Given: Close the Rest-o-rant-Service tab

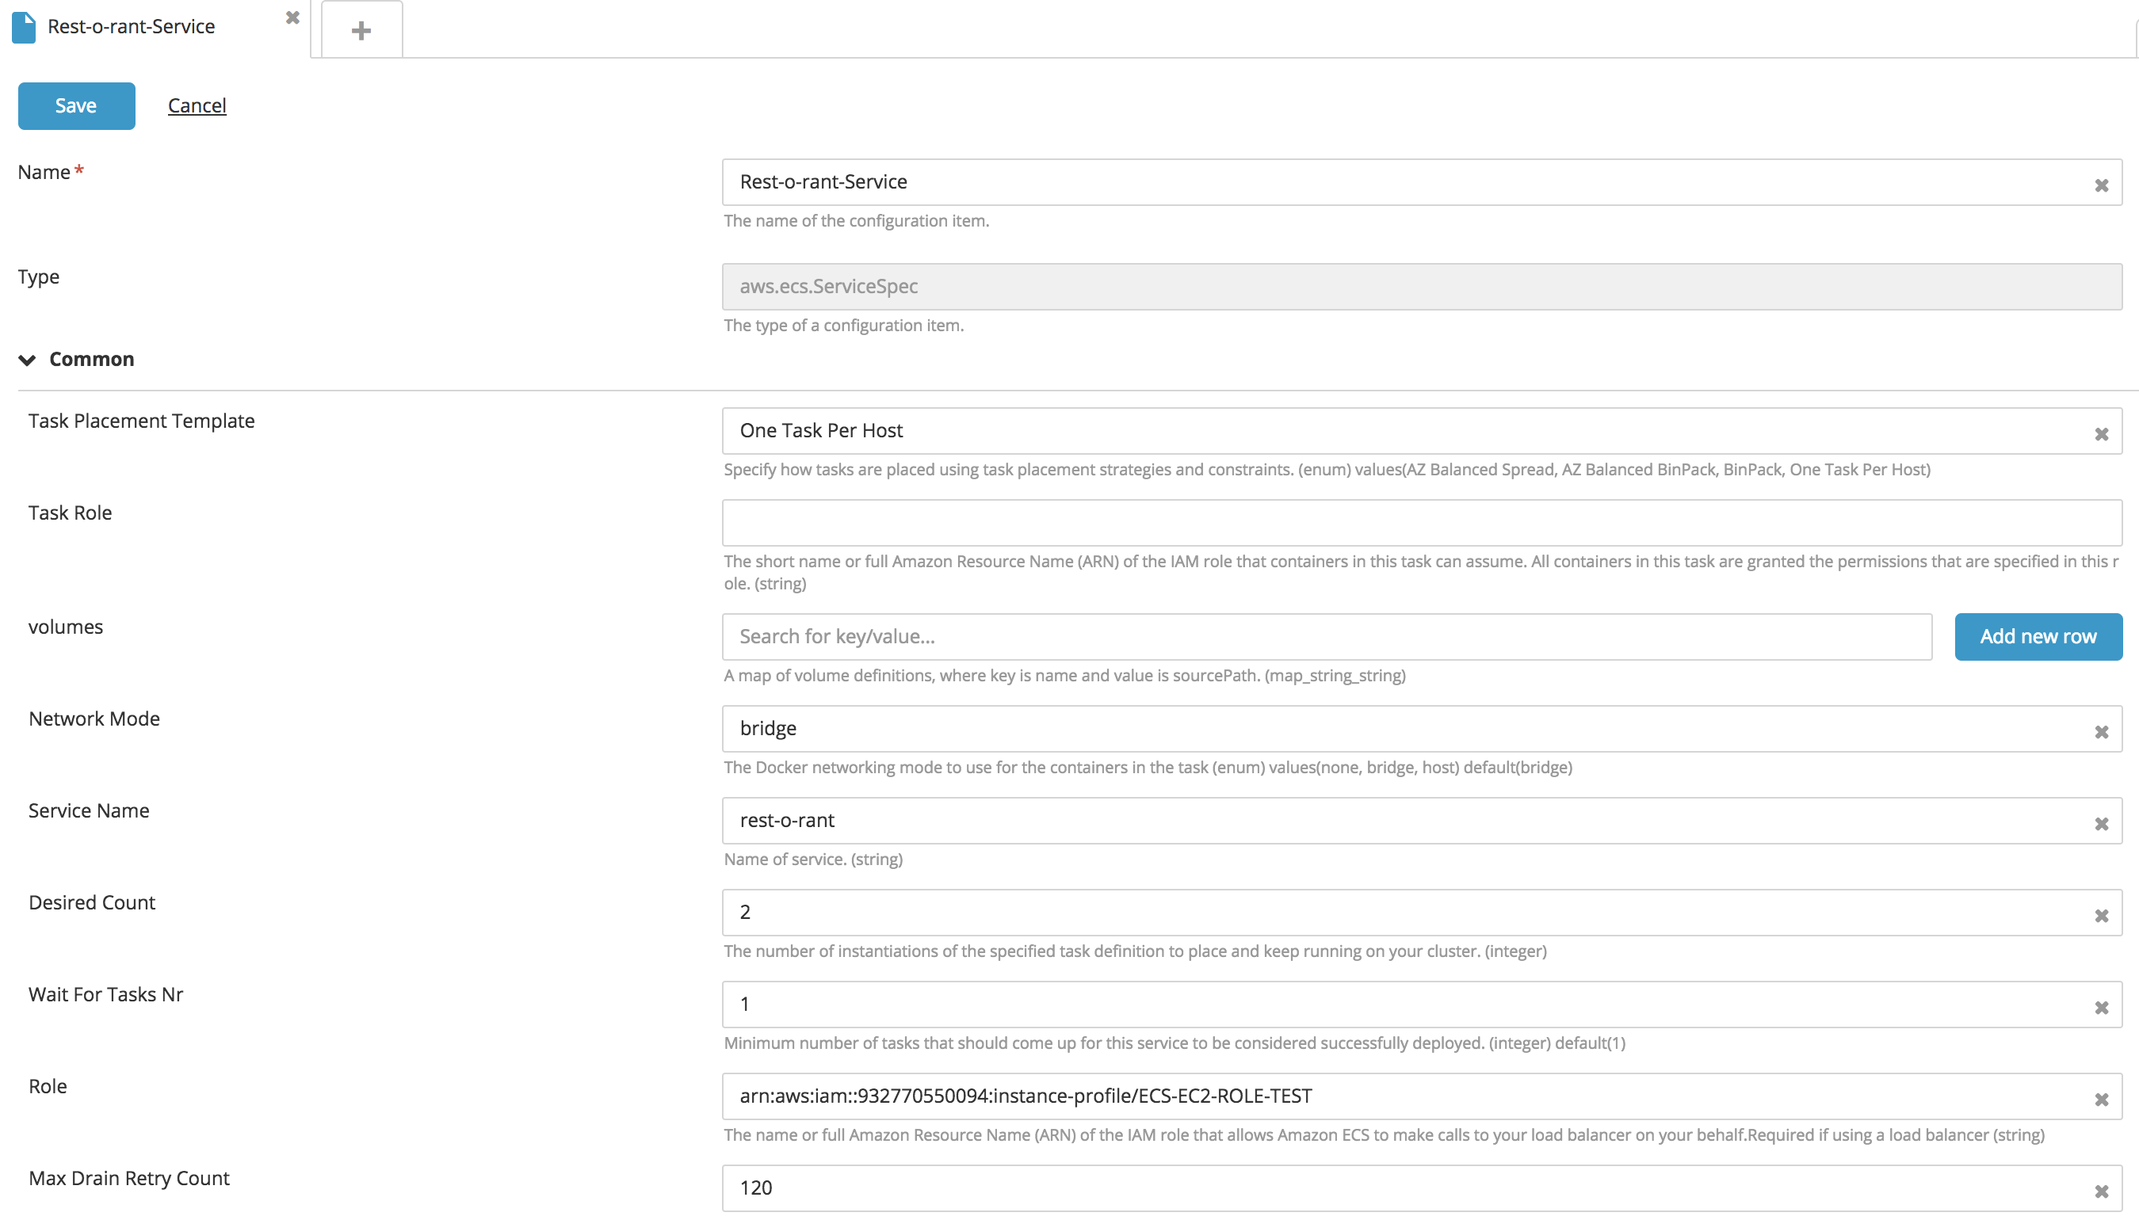Looking at the screenshot, I should (x=292, y=17).
